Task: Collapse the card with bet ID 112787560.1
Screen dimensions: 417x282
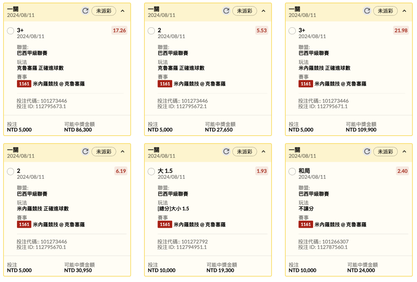Action: tap(404, 151)
